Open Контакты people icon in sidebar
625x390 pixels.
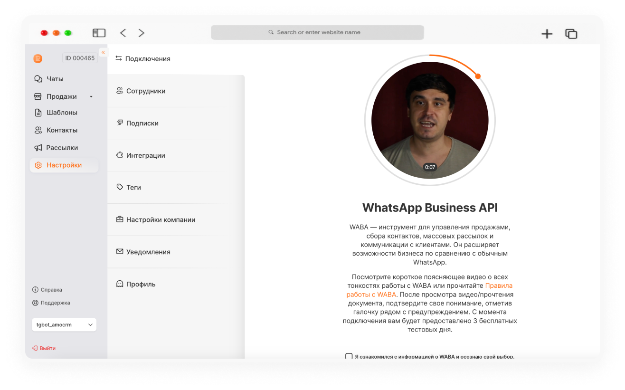point(38,130)
